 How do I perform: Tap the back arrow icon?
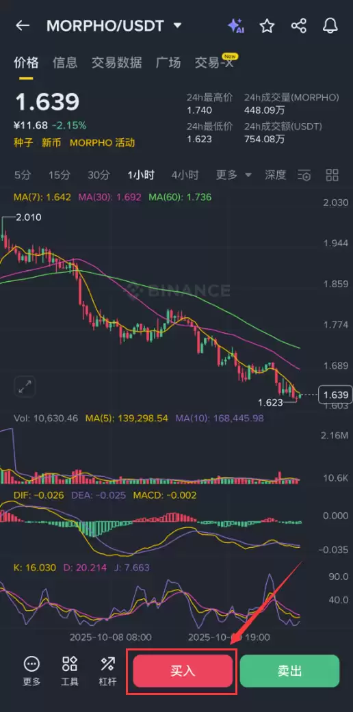[23, 26]
